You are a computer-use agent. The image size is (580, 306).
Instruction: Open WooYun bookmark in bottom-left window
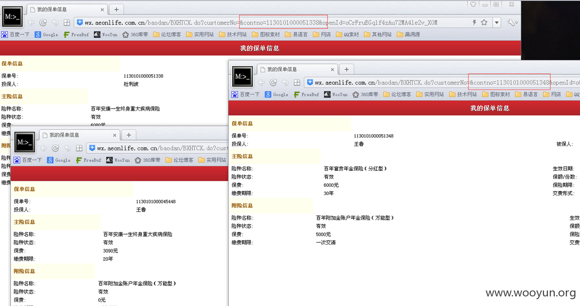118,160
